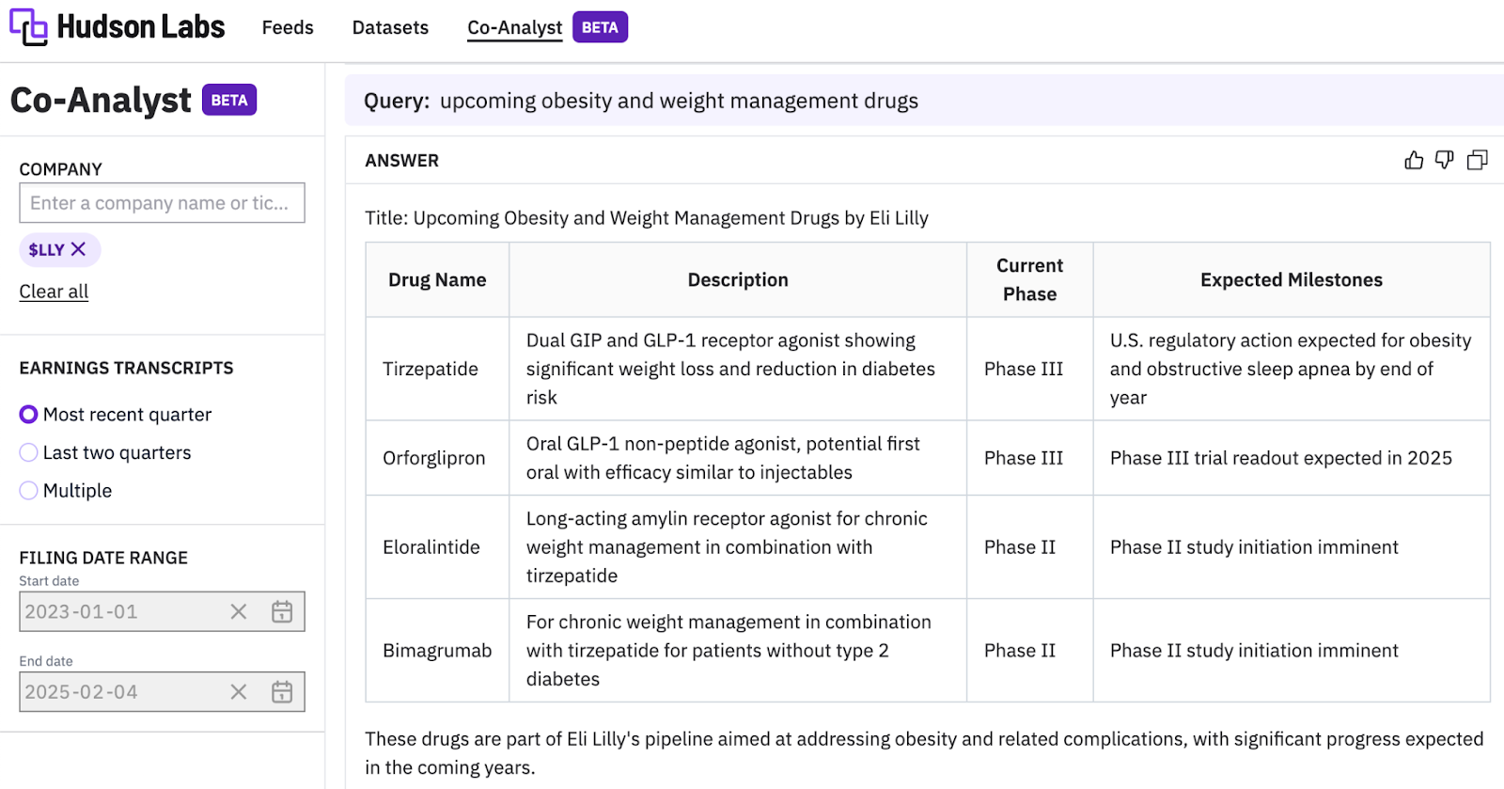Focus the company name input field
Viewport: 1504px width, 789px height.
[x=162, y=203]
